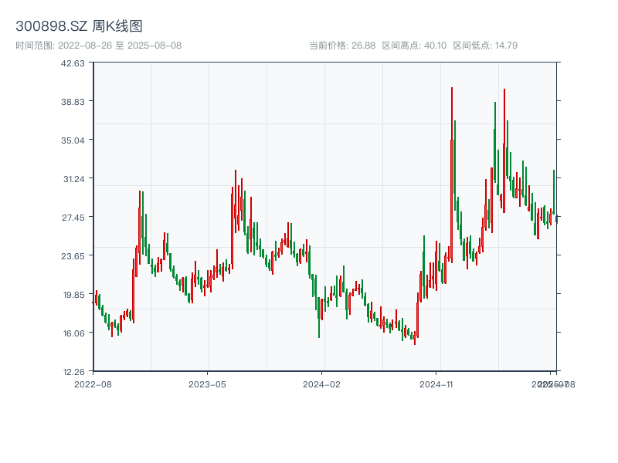618x463 pixels.
Task: Click y-axis value 12.26
Action: [x=73, y=372]
